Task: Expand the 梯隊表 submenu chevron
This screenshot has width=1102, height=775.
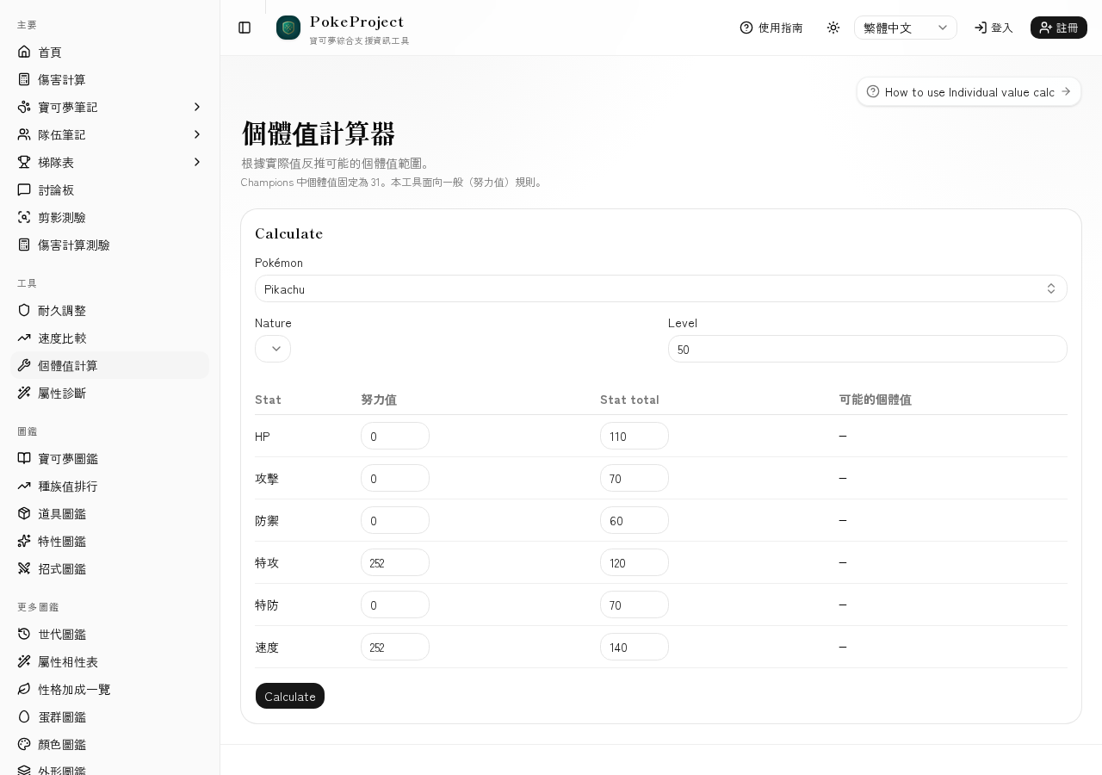Action: (196, 162)
